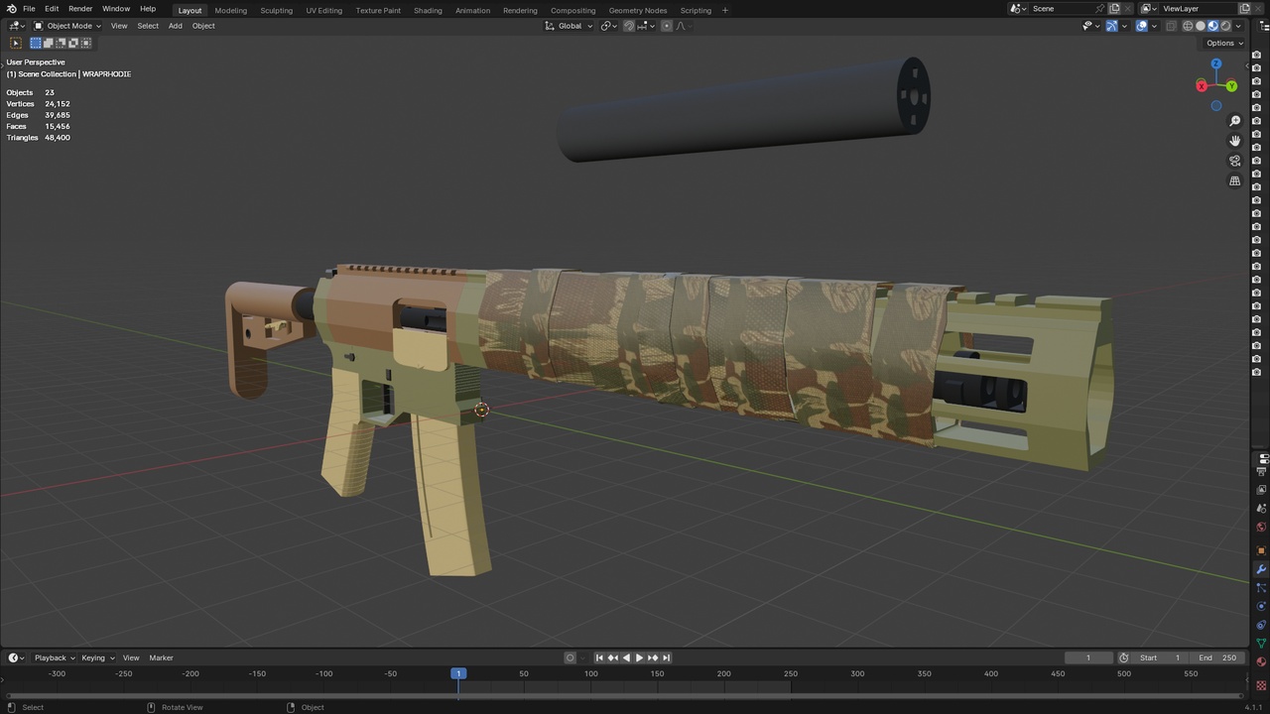The image size is (1270, 714).
Task: Click the Blender logo menu icon
Action: [11, 9]
